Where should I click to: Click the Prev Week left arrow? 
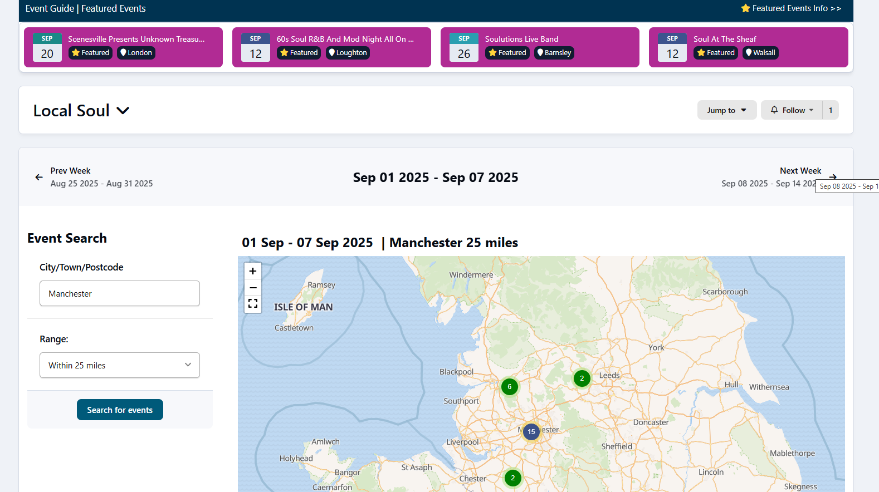[x=39, y=177]
